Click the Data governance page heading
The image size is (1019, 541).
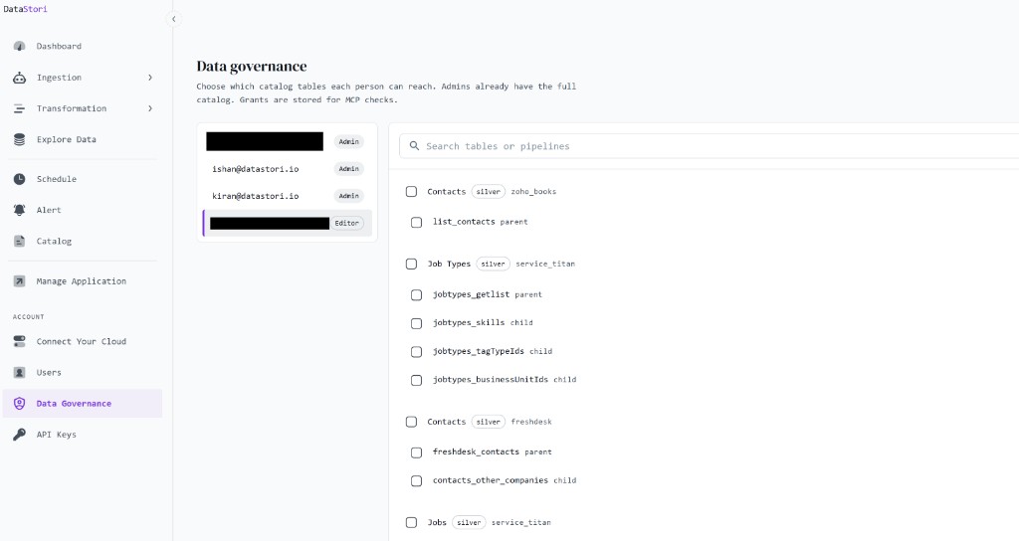point(252,67)
